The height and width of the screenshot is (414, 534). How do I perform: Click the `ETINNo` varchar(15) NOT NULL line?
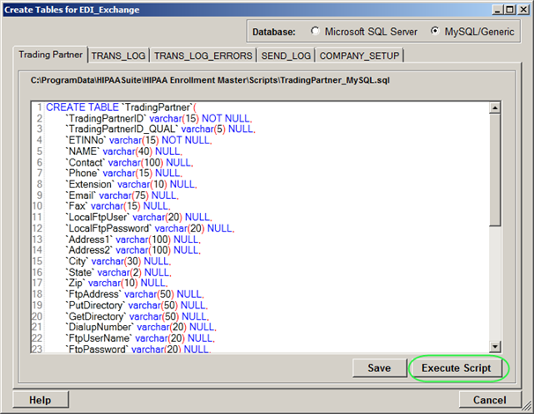click(x=138, y=140)
